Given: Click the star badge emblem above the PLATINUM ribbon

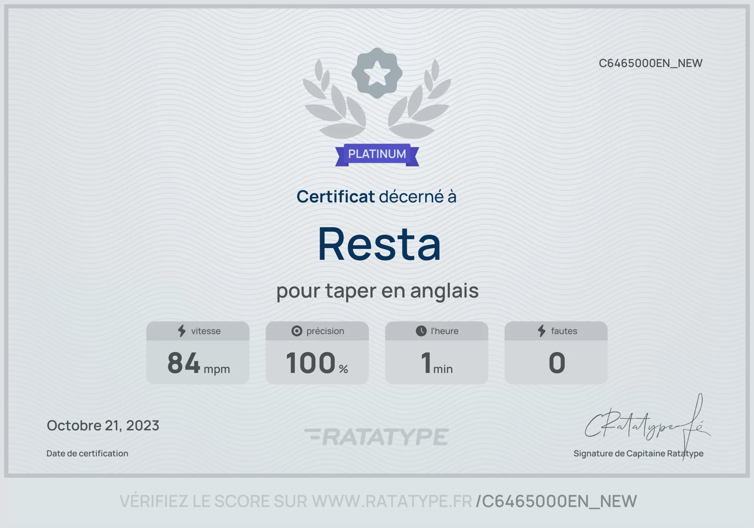Looking at the screenshot, I should pyautogui.click(x=377, y=73).
